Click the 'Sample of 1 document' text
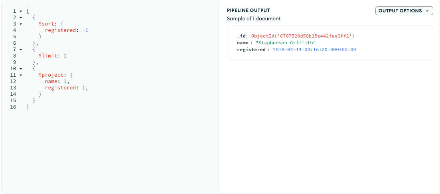The height and width of the screenshot is (194, 440). 254,19
